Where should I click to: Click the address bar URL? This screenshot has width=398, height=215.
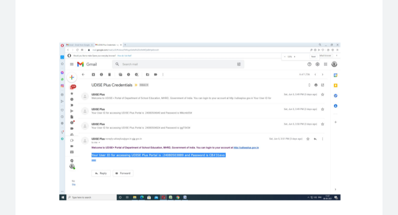point(126,50)
